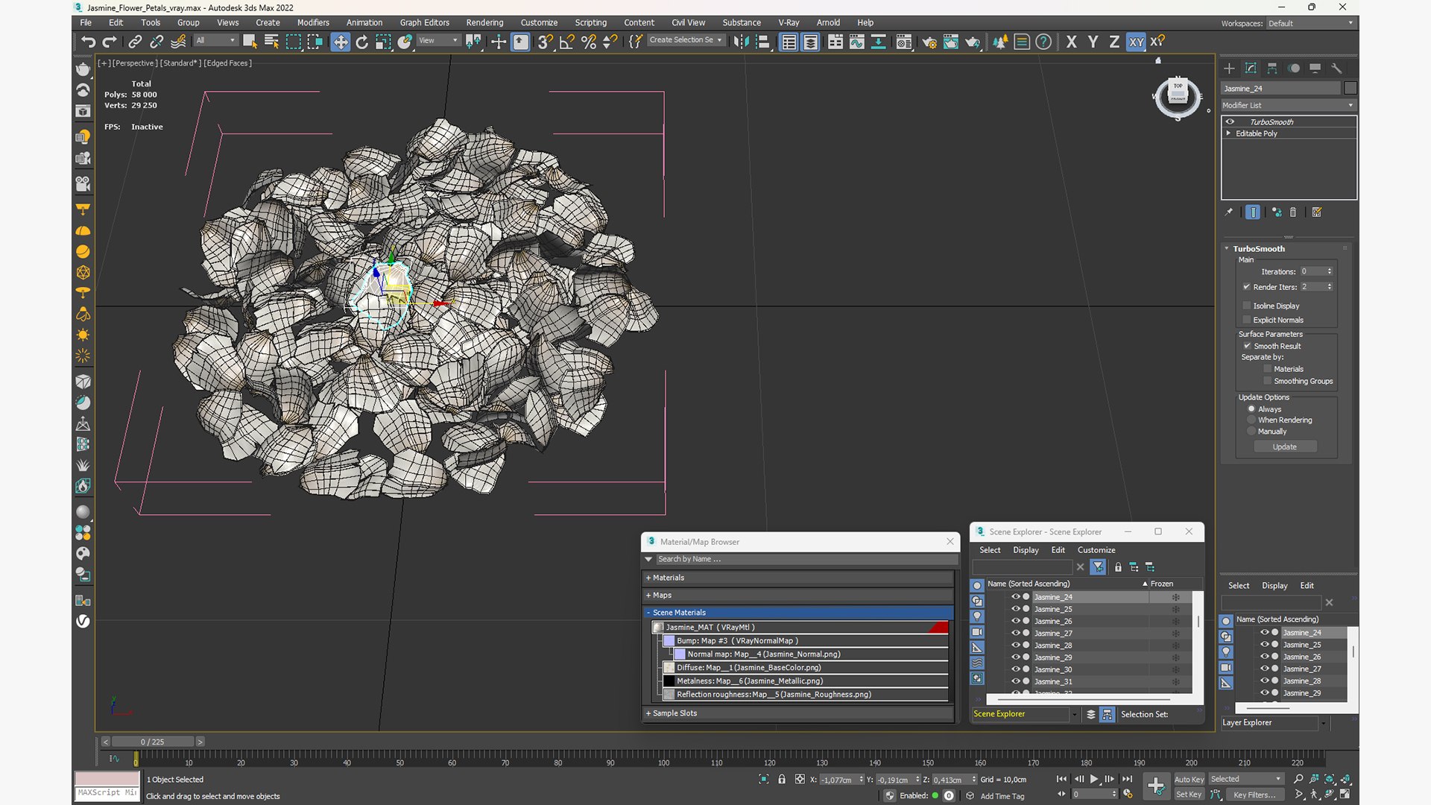Click the Y axis constraint icon
This screenshot has width=1431, height=805.
[1093, 42]
